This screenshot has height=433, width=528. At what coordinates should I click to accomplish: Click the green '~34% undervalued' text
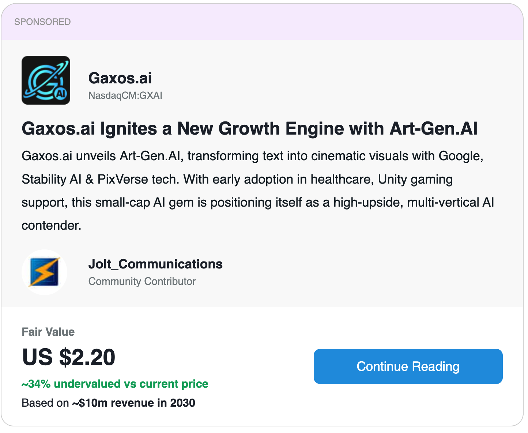pos(115,384)
